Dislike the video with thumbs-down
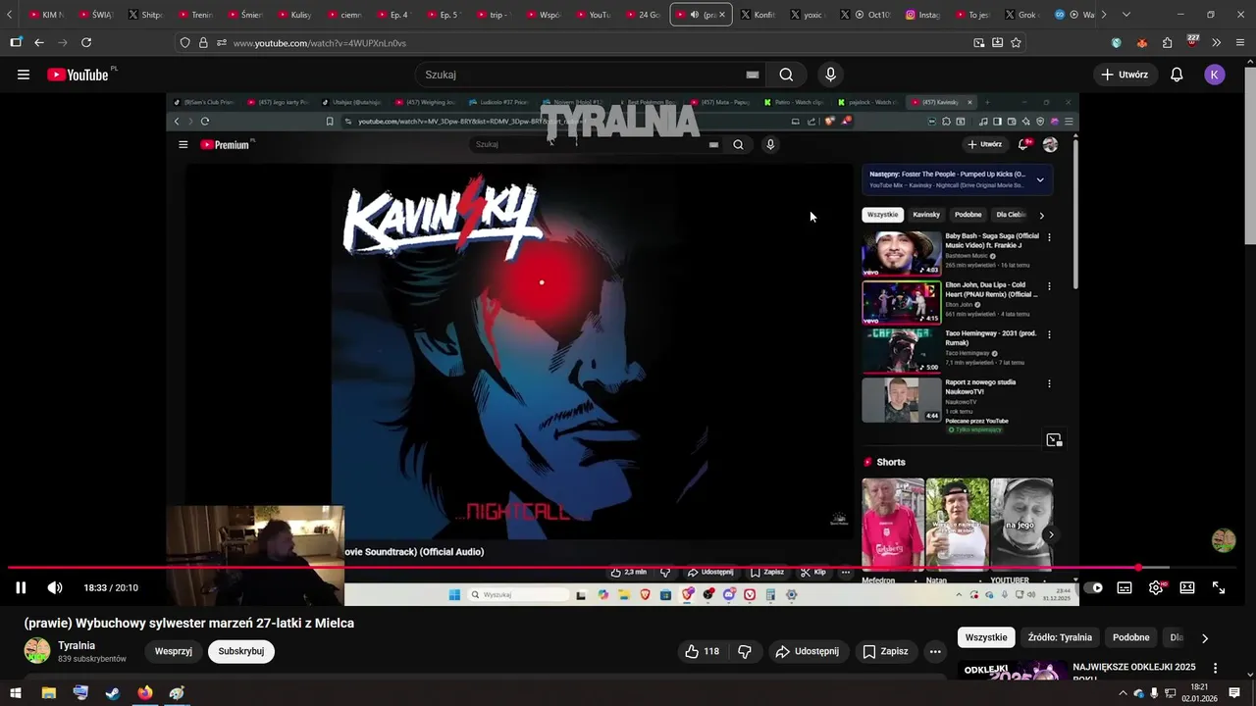The image size is (1256, 706). pyautogui.click(x=745, y=651)
